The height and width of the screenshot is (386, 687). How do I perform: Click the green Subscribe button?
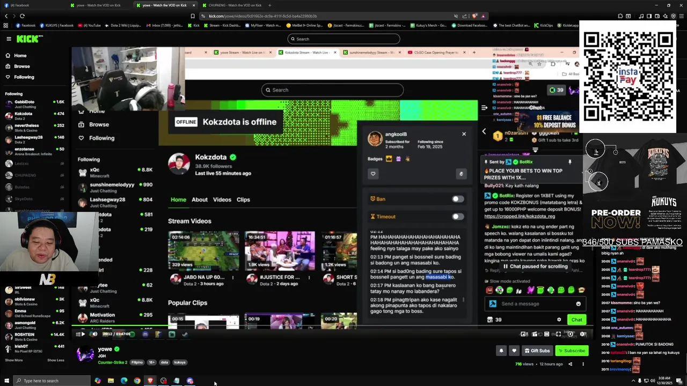click(572, 351)
